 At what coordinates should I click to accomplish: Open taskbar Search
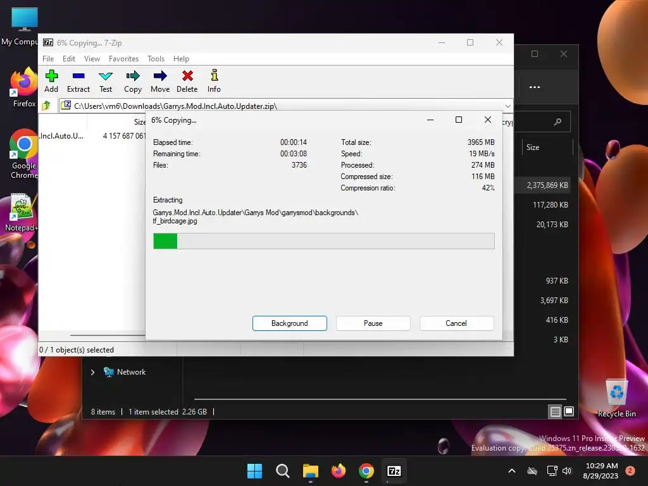(283, 471)
